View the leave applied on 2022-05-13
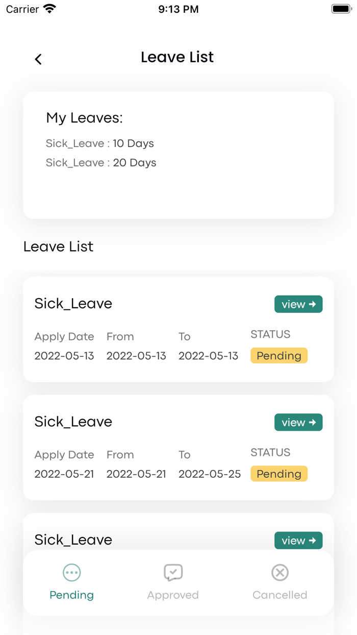The height and width of the screenshot is (635, 357). click(x=298, y=304)
